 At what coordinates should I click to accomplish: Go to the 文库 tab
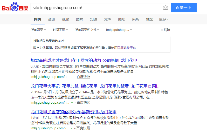pyautogui.click(x=108, y=19)
